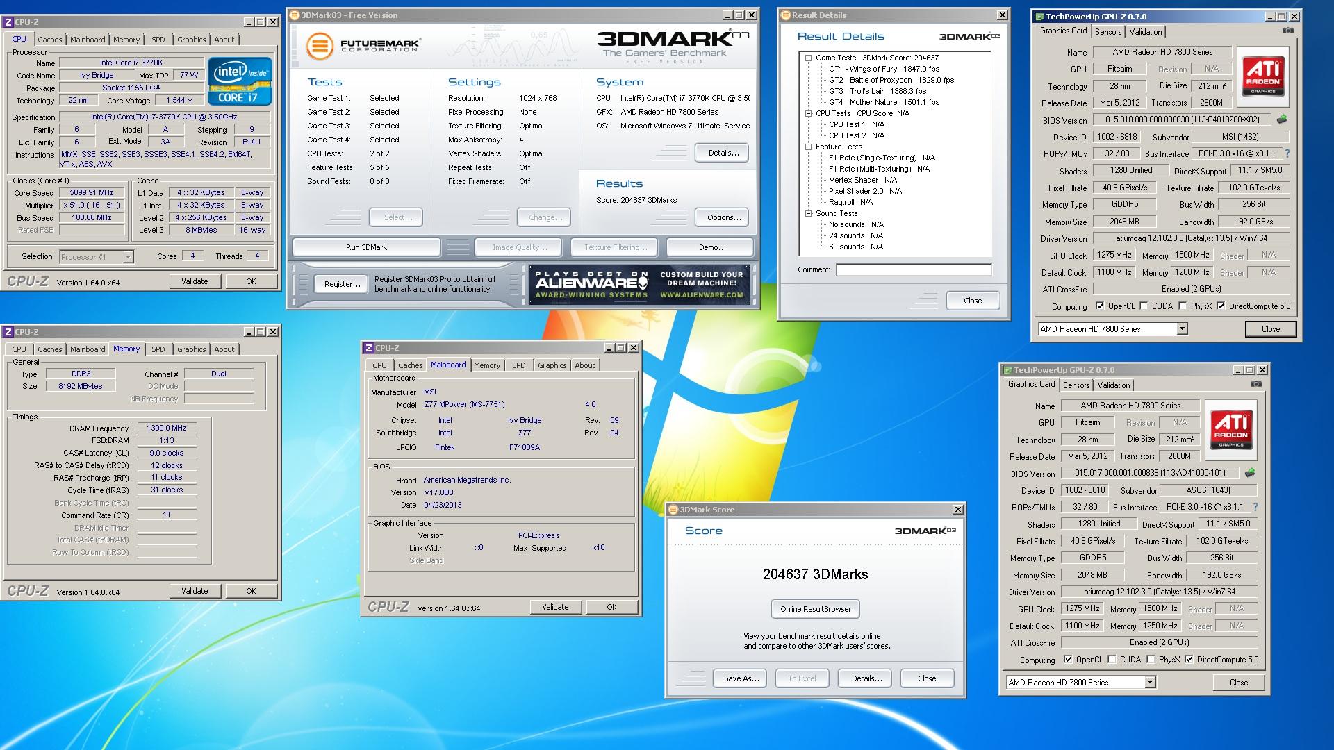Click Close button in bottom GPU-Z window
Screen dimensions: 1334x750
1238,683
